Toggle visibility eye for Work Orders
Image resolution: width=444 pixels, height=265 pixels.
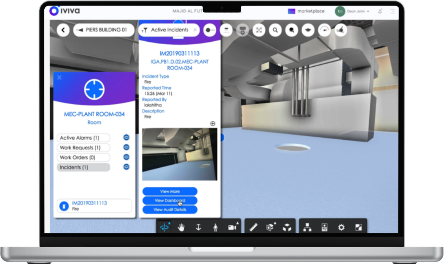[126, 157]
